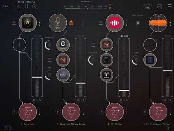Mute the EG Pulse channel
174x131 pixels.
(121, 100)
